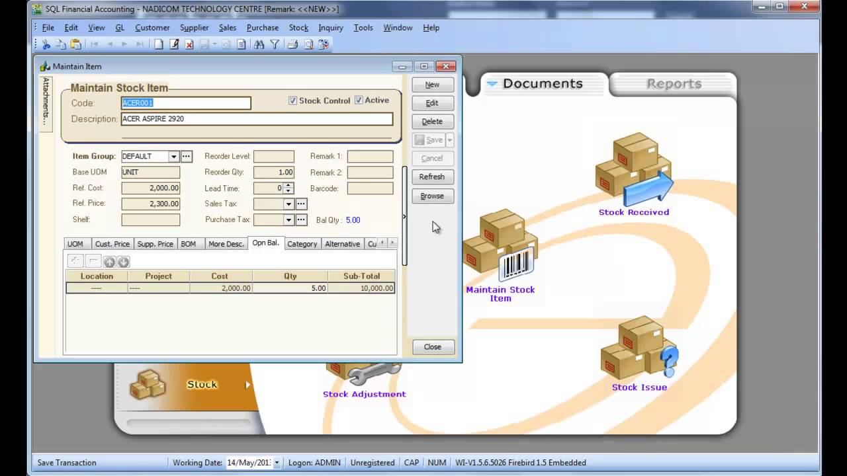Click the Edit button
Screen dimensions: 847x476
coord(432,103)
